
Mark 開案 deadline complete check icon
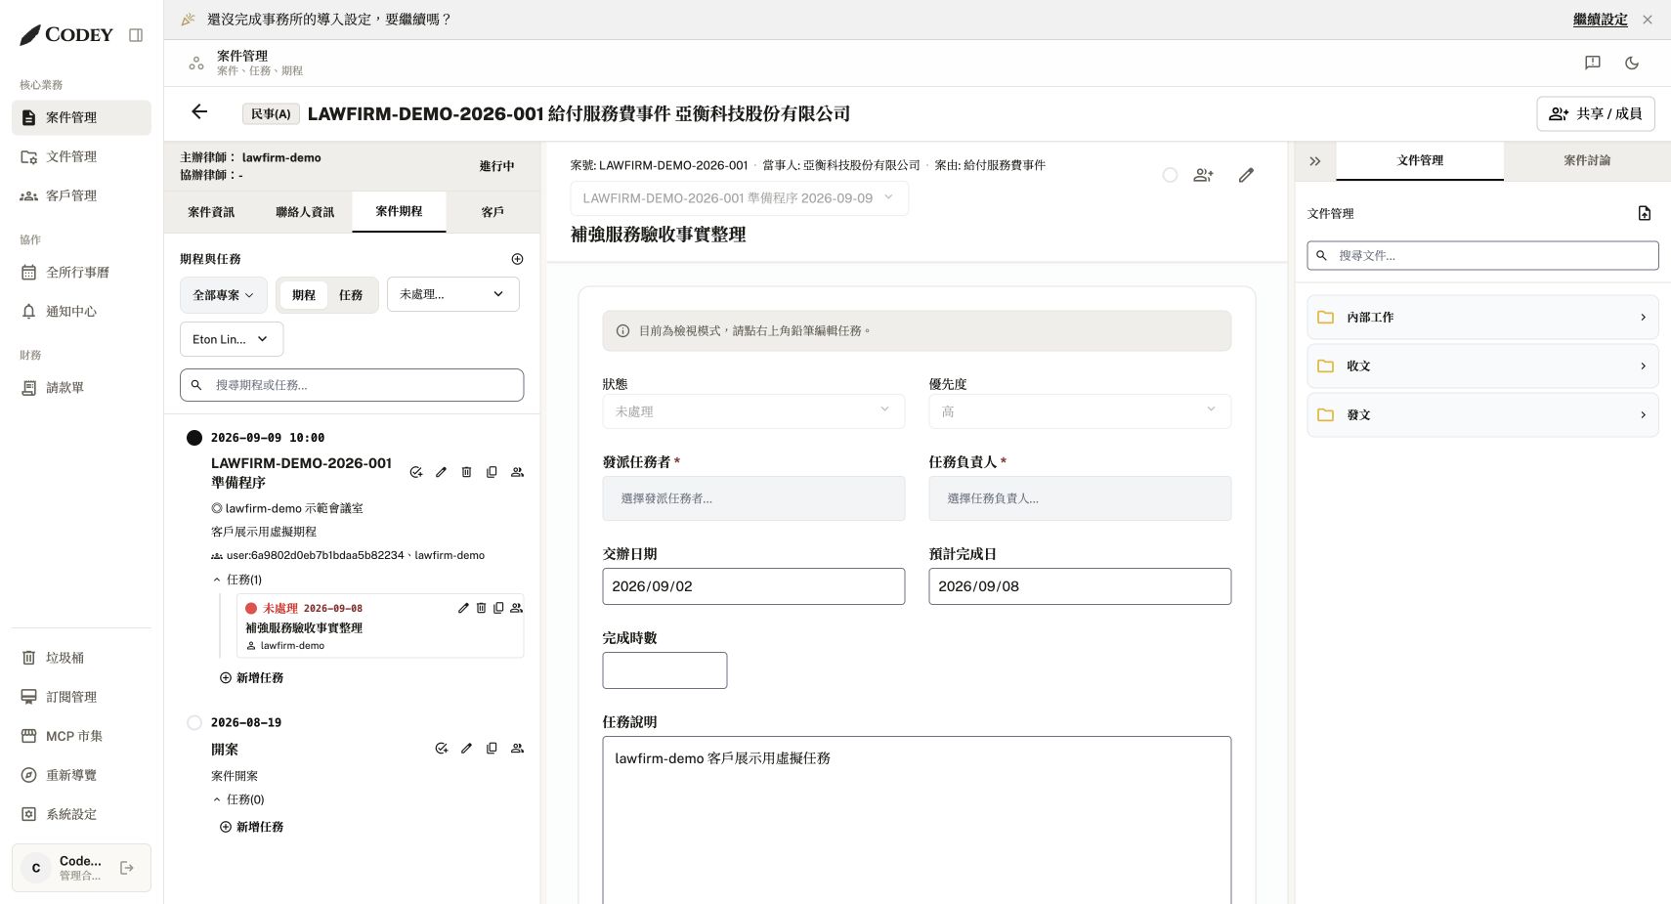[441, 749]
